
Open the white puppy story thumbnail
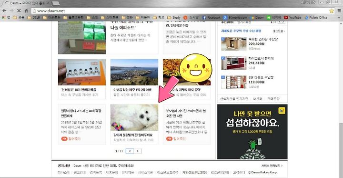[134, 117]
